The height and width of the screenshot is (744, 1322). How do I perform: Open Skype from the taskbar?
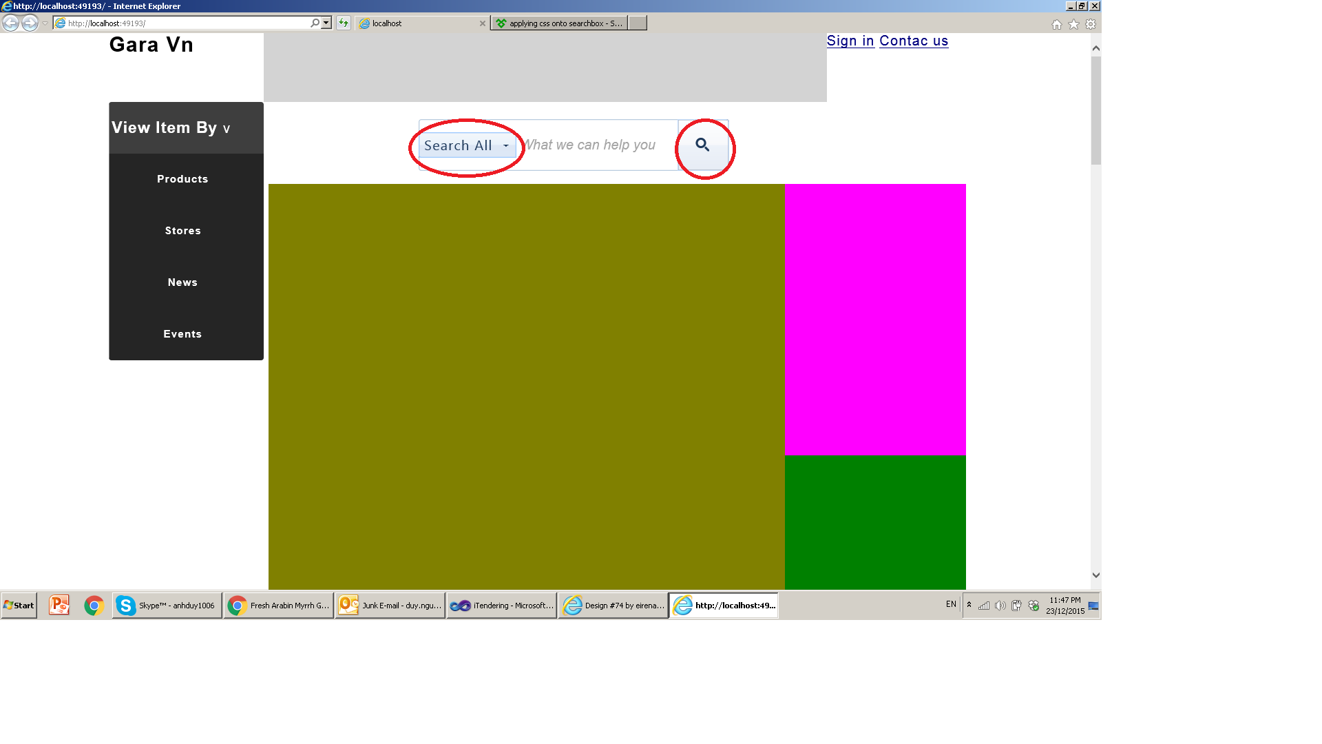[167, 606]
